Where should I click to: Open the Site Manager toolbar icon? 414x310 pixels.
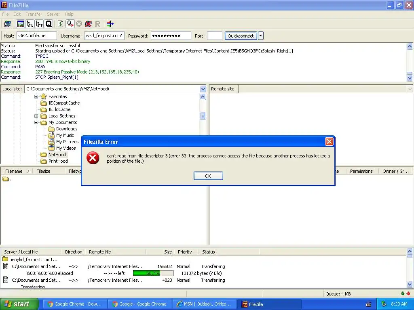click(x=8, y=24)
